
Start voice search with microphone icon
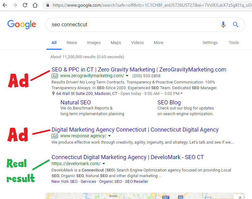click(x=223, y=25)
